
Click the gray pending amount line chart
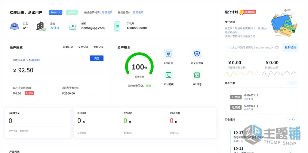(x=280, y=74)
